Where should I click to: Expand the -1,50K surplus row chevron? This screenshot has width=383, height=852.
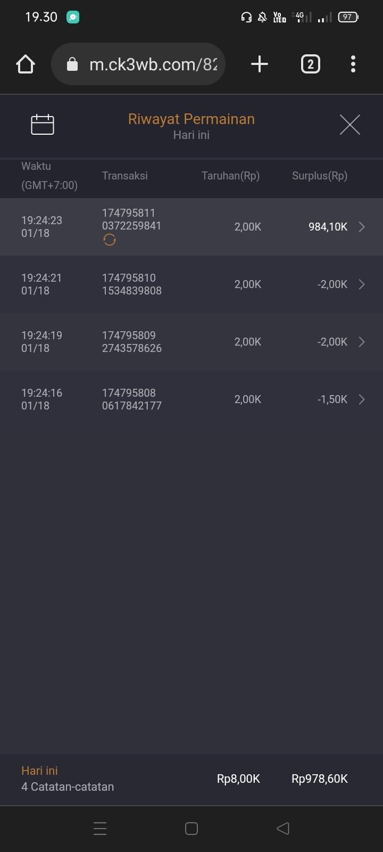[x=362, y=399]
